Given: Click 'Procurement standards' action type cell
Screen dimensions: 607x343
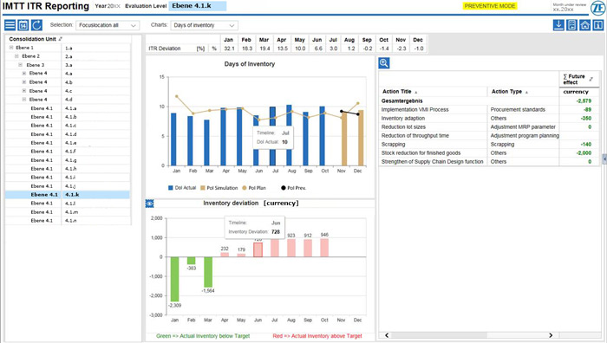Looking at the screenshot, I should tap(518, 110).
